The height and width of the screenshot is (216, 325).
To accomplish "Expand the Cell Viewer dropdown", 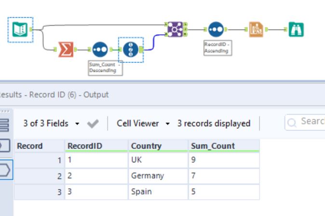I will [142, 123].
